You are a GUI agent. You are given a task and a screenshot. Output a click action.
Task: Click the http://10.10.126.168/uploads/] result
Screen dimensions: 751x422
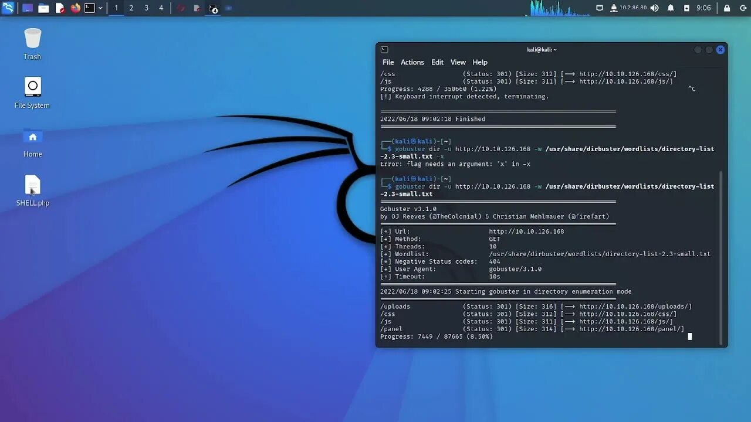point(635,307)
